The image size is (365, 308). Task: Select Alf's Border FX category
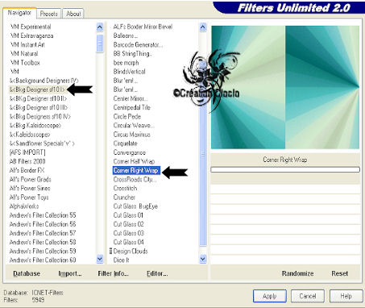click(27, 170)
